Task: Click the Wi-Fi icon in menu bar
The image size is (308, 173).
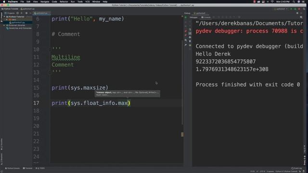Action: click(272, 1)
